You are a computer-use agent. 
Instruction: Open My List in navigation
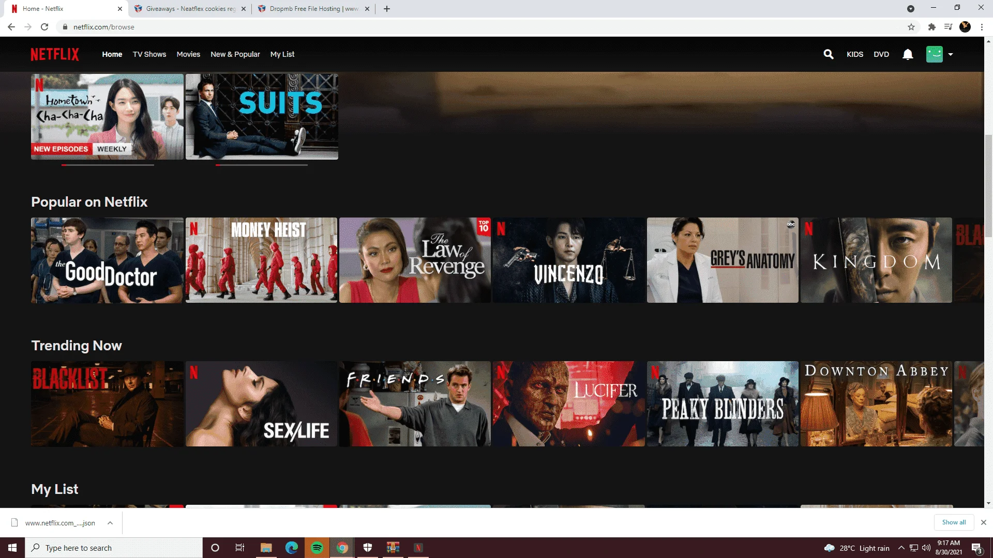(x=282, y=54)
